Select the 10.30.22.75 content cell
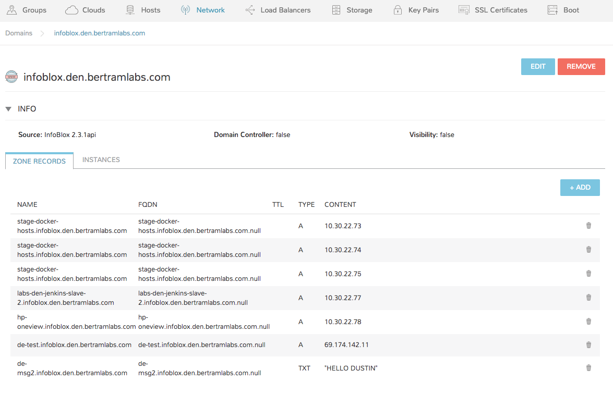The width and height of the screenshot is (613, 394). pos(343,274)
